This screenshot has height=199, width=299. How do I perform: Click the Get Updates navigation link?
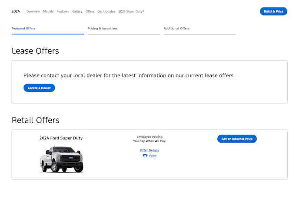coord(106,11)
